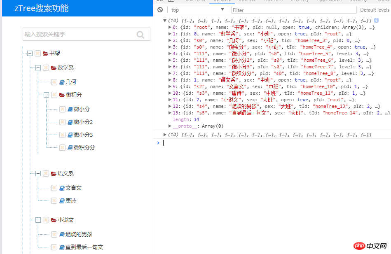Click the info badge after expanded array

(376, 21)
